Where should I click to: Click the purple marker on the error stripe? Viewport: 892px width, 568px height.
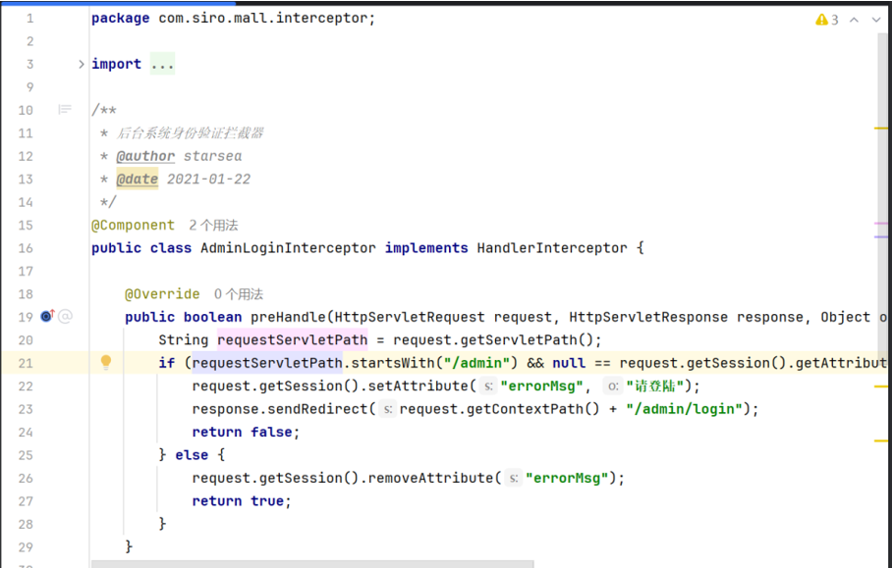coord(880,236)
